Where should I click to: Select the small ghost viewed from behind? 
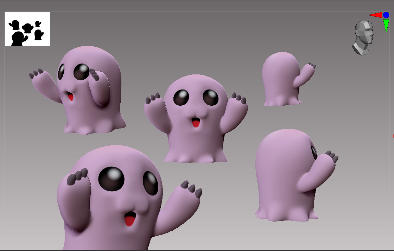pos(288,79)
